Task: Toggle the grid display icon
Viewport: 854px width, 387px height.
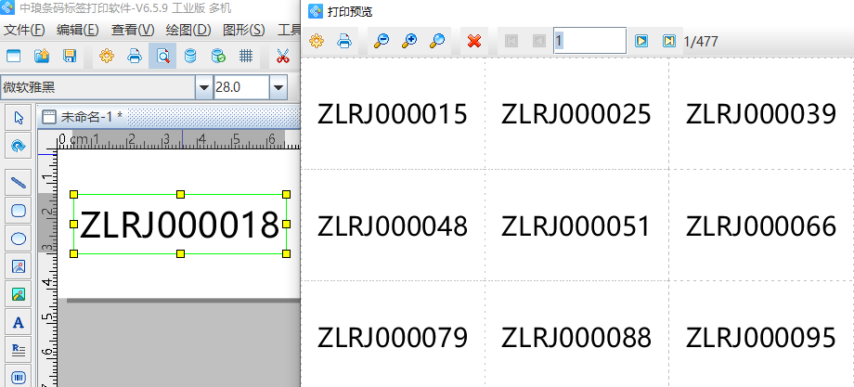Action: (x=246, y=56)
